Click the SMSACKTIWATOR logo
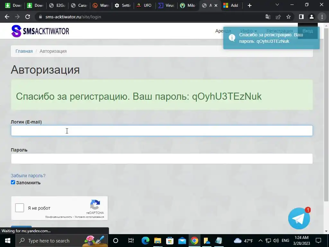The width and height of the screenshot is (329, 247). (40, 31)
